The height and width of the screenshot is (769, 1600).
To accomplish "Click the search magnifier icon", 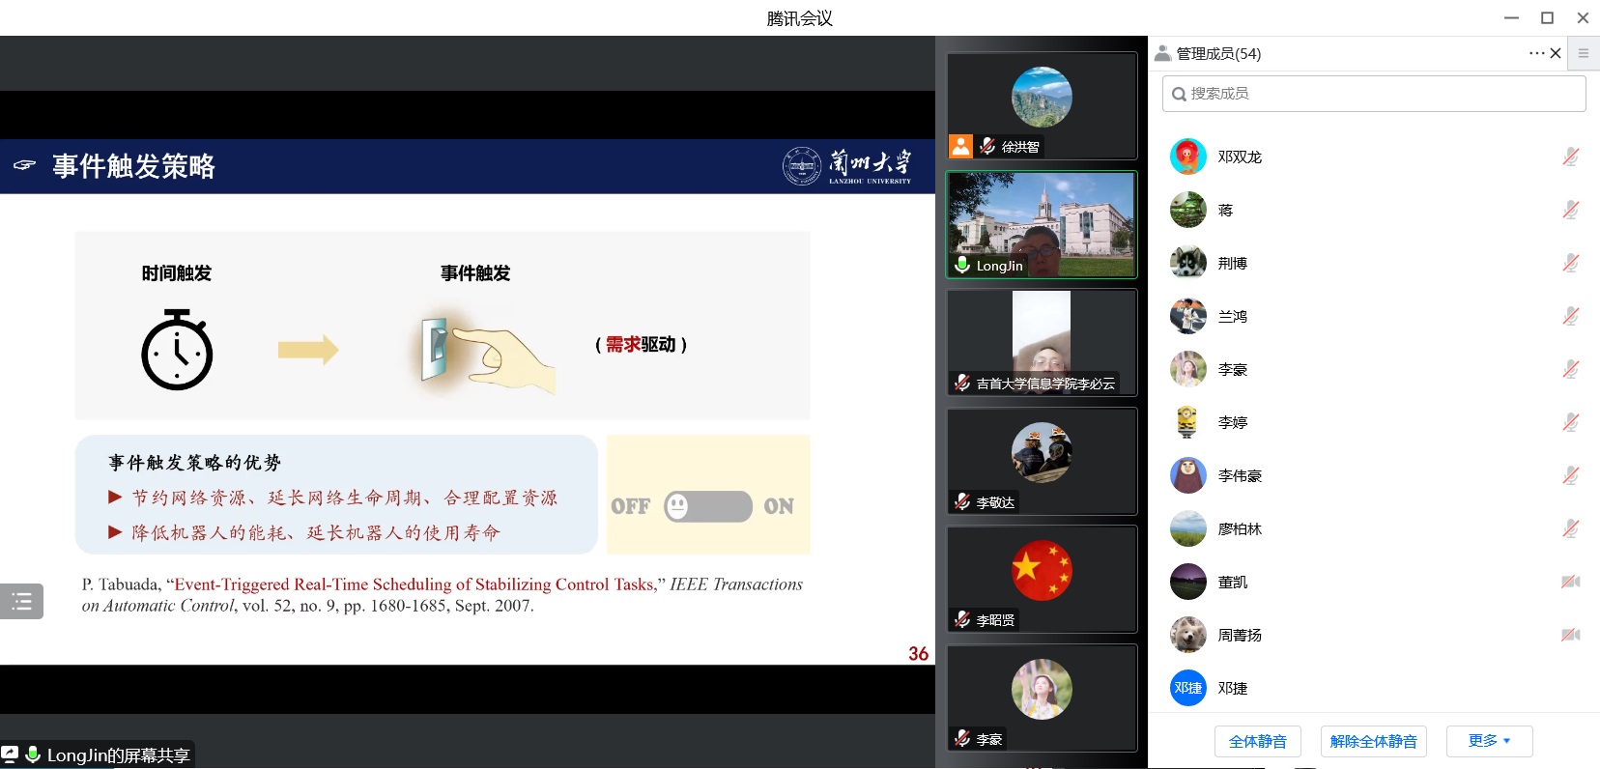I will [1179, 94].
